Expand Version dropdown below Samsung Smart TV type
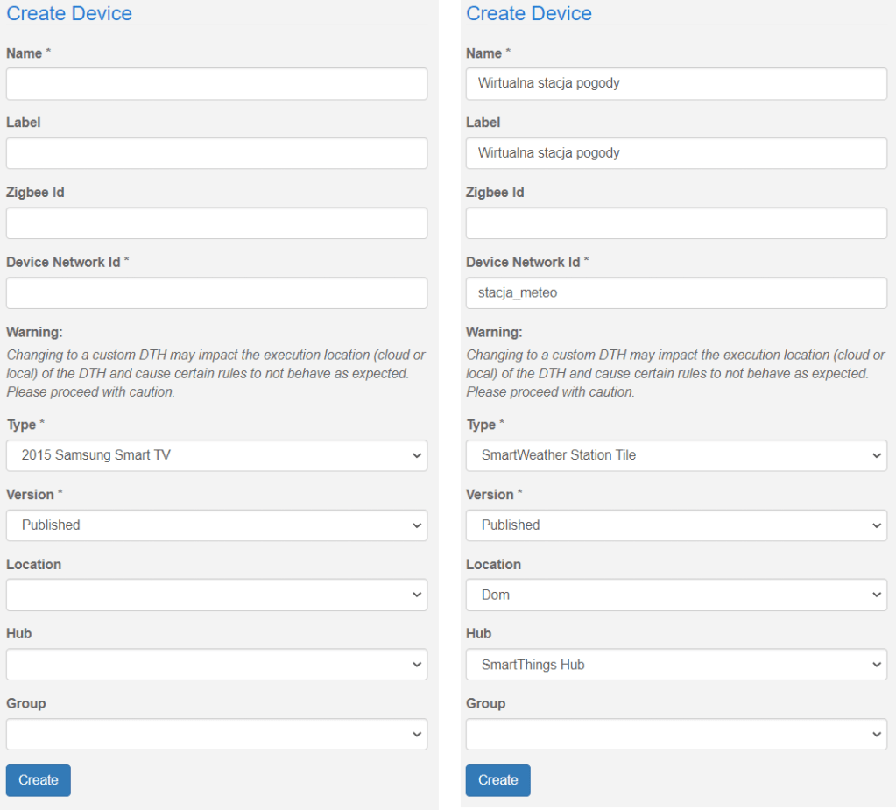The image size is (896, 810). click(216, 525)
